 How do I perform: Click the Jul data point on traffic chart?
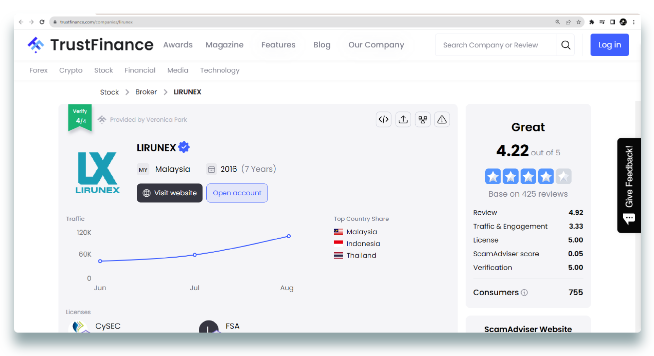tap(195, 255)
